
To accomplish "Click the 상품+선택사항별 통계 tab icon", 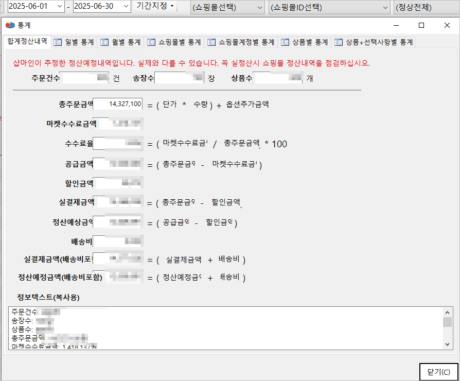I will [339, 42].
